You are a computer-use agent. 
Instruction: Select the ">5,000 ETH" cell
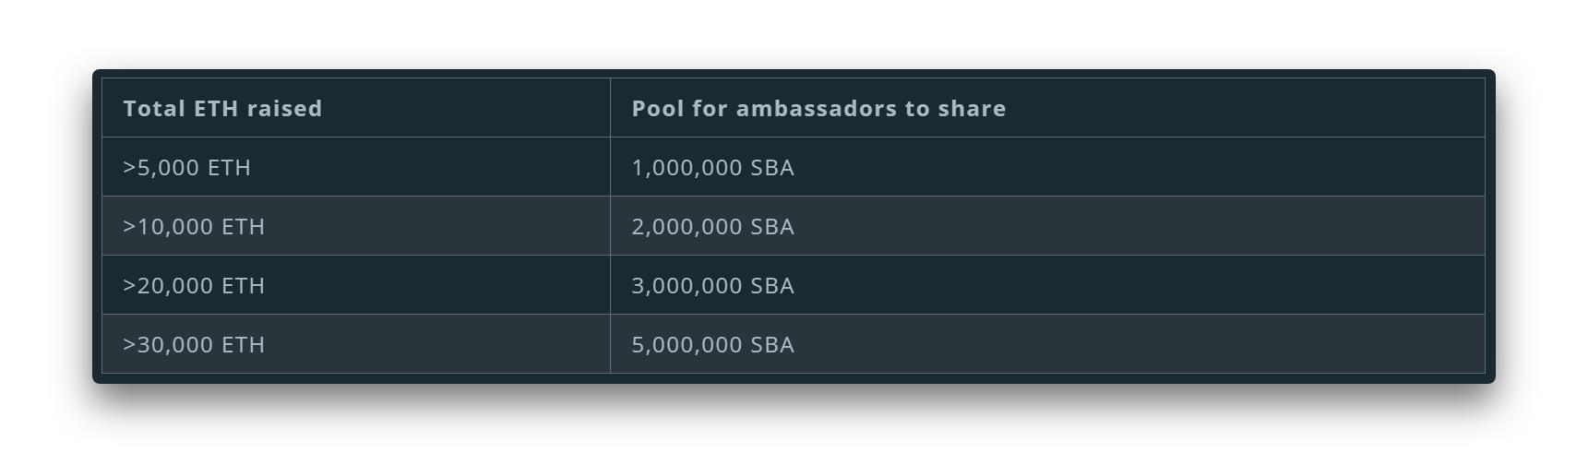point(186,167)
